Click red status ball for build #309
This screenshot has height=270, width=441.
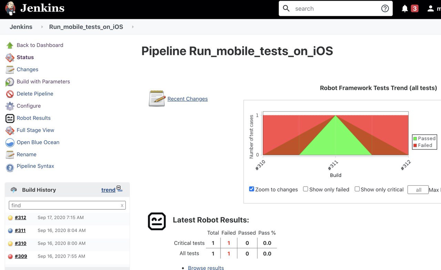[10, 257]
